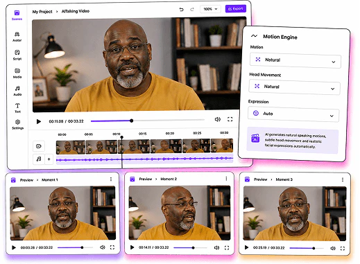Click AITalking Video breadcrumb
Screen dimensions: 360x264
[76, 11]
